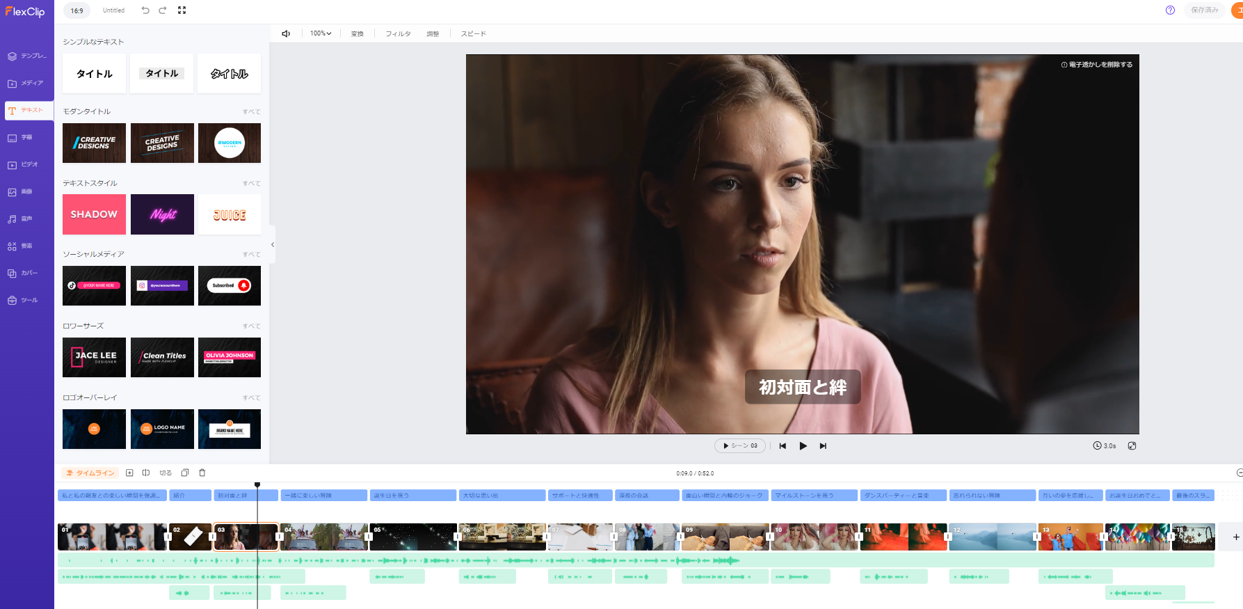The height and width of the screenshot is (609, 1243).
Task: Open the 16:9 aspect ratio selector
Action: [77, 10]
